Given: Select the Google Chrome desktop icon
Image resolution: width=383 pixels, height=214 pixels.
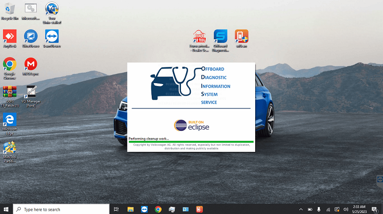Looking at the screenshot, I should [10, 68].
